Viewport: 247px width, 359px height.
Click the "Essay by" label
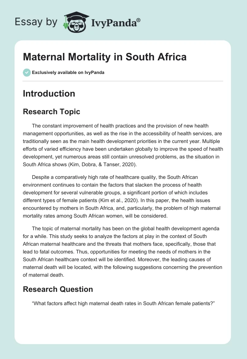tap(36, 22)
